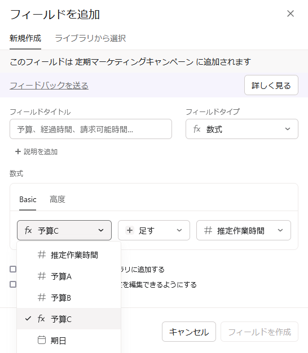
Task: Click the plus icon in 足す operator box
Action: point(130,230)
